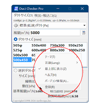99x107 pixels.
Task: Select duct size 550x400
Action: 39,45
